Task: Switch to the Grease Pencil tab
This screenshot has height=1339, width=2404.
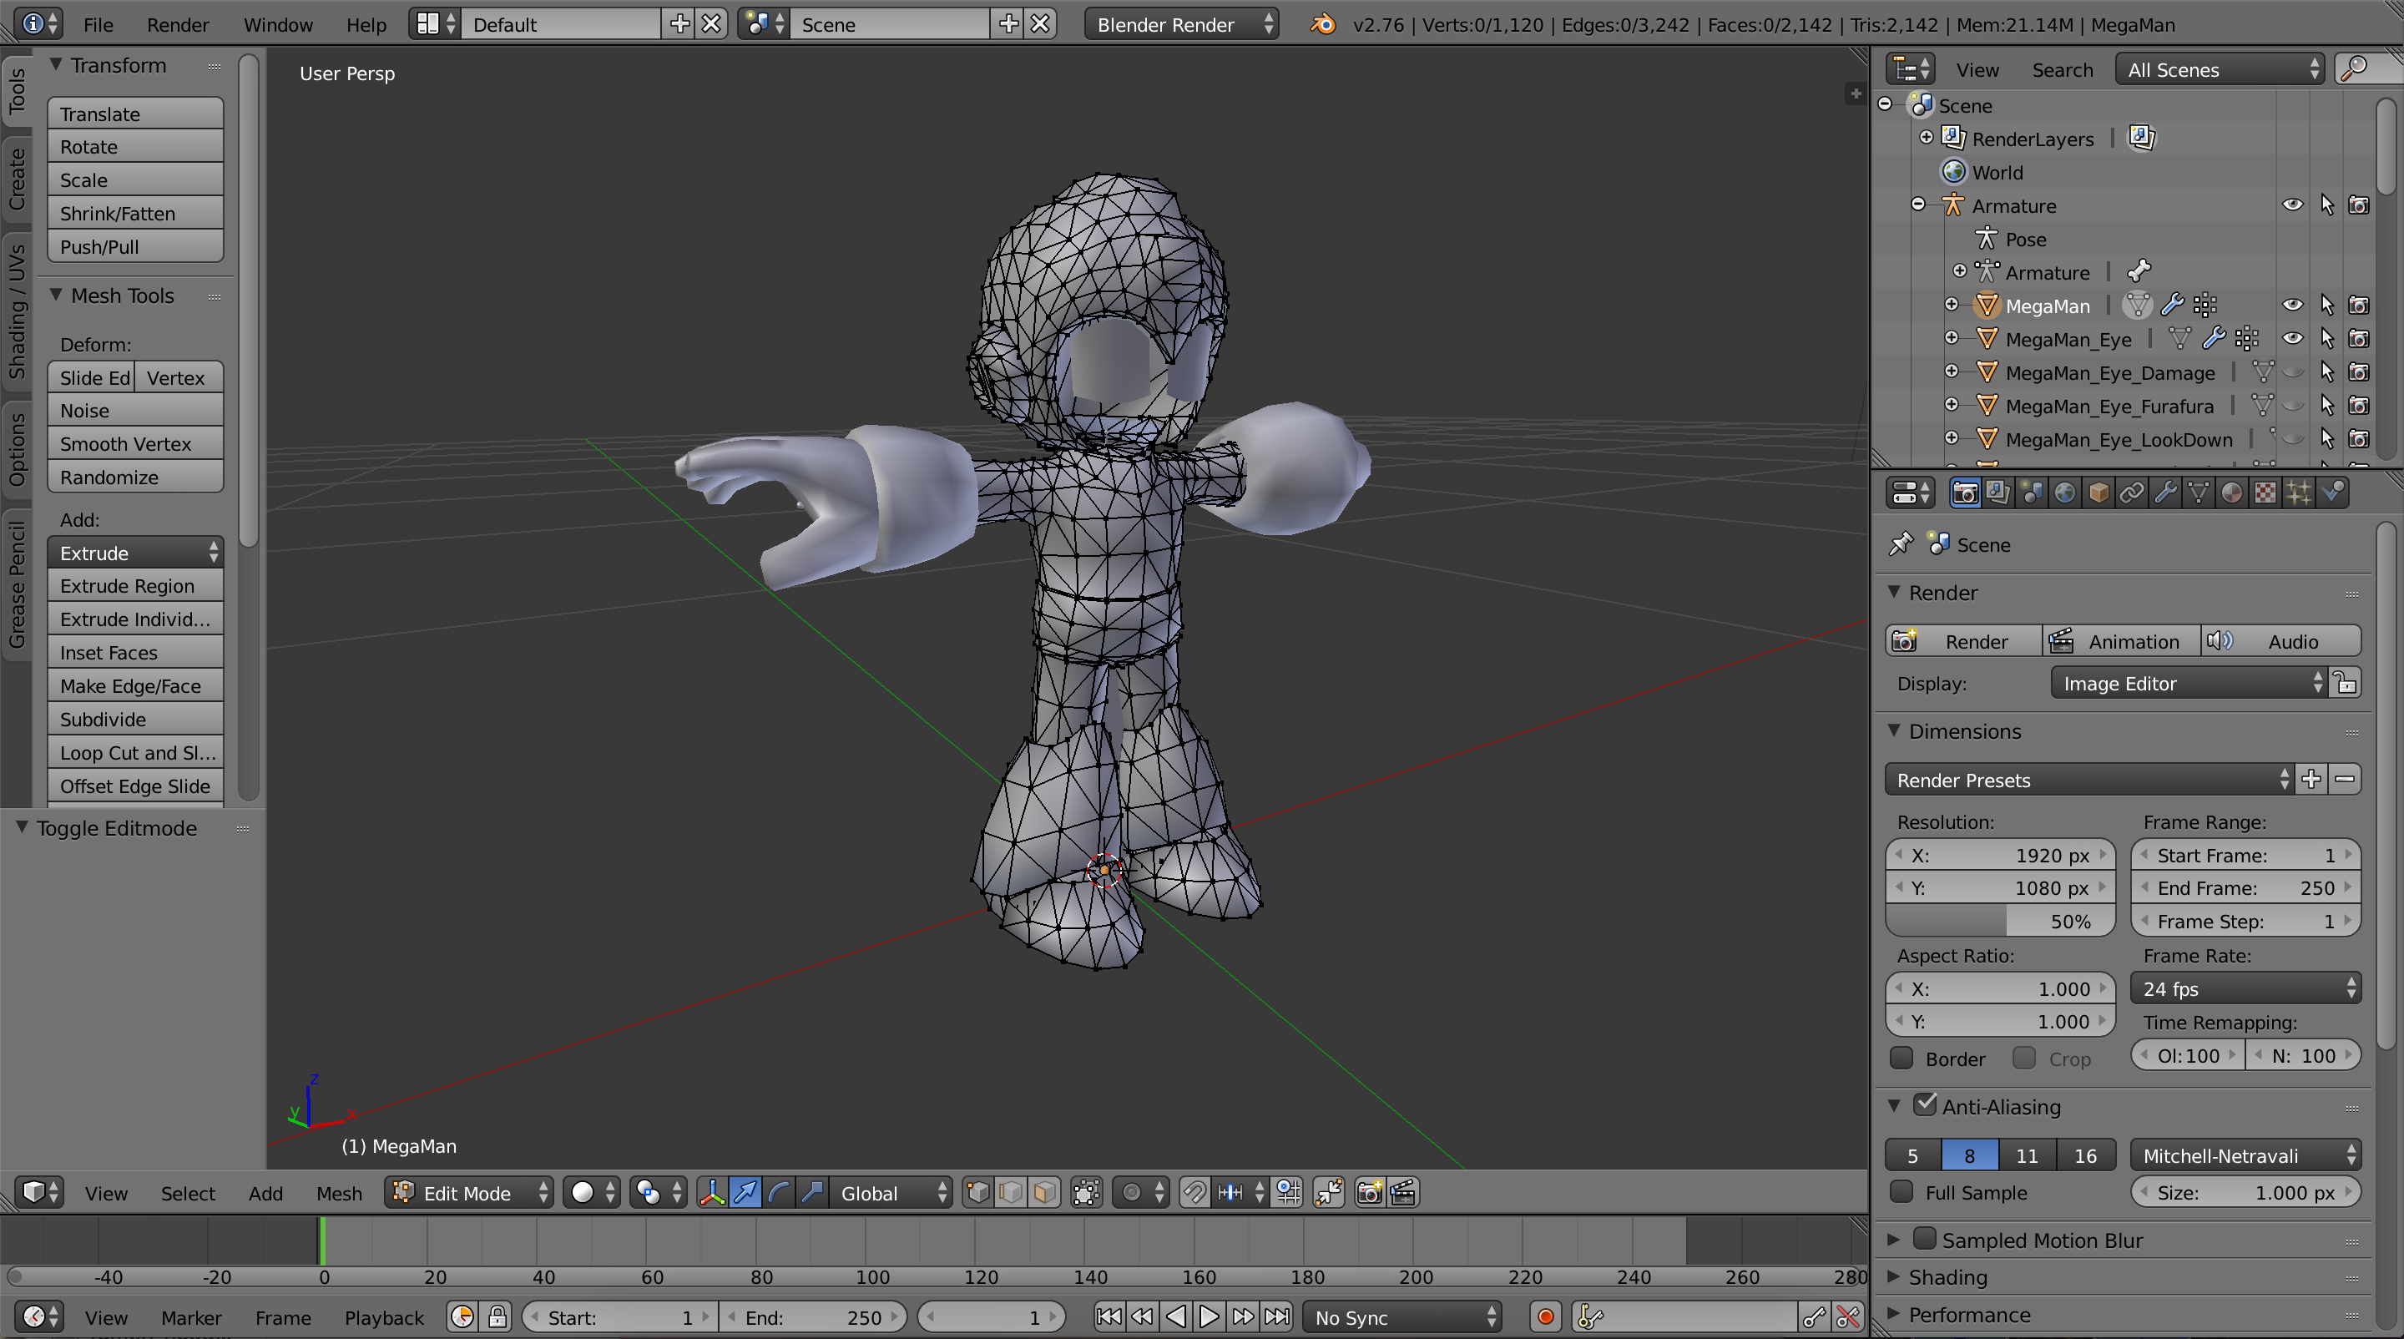Action: [x=17, y=584]
